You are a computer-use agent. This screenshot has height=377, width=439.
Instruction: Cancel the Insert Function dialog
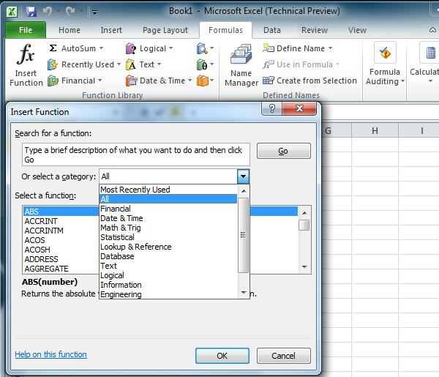click(283, 356)
